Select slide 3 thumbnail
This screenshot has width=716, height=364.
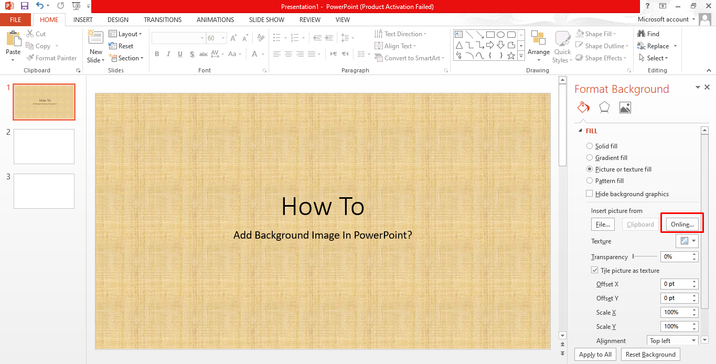pyautogui.click(x=44, y=191)
